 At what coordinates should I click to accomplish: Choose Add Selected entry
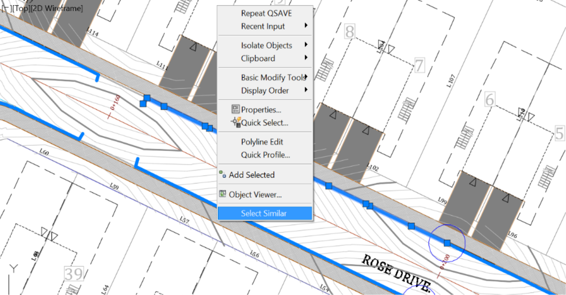pyautogui.click(x=265, y=175)
